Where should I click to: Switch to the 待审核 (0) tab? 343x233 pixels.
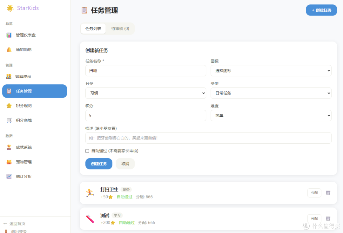coord(120,29)
